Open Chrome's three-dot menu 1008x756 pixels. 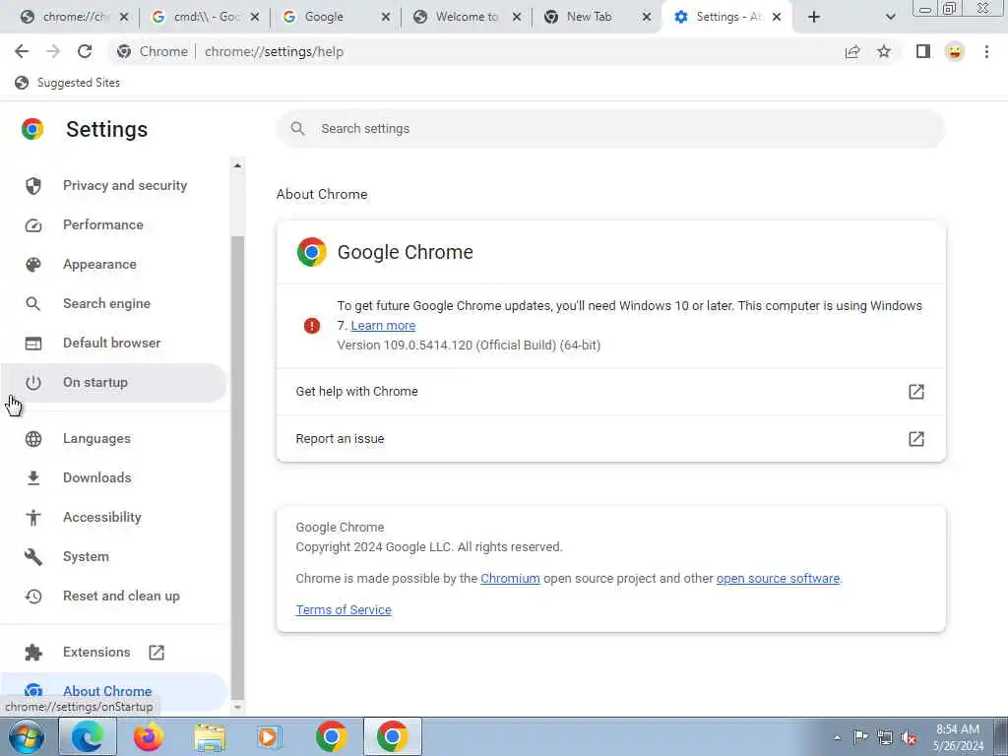(986, 51)
